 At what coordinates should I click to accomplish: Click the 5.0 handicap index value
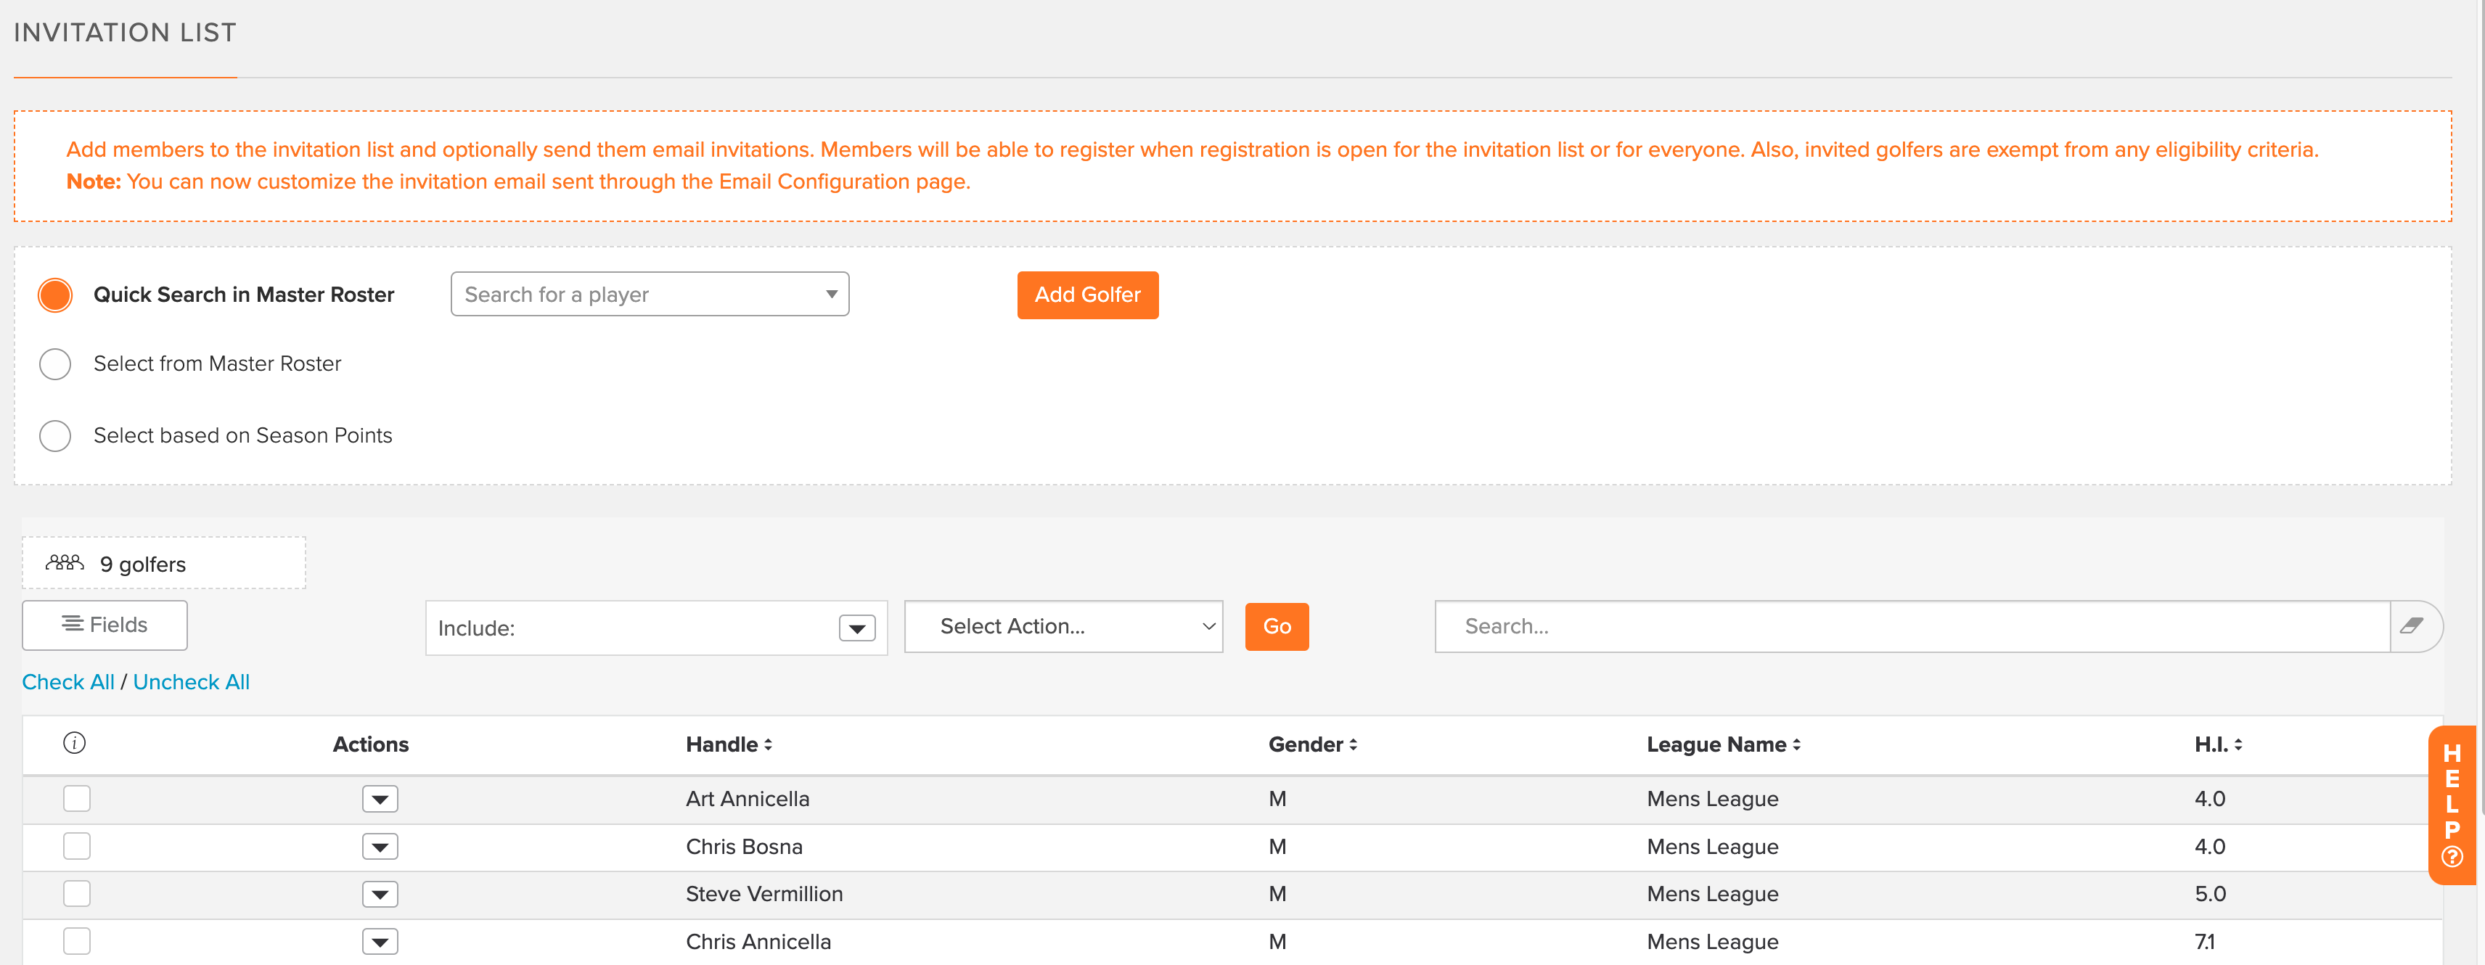pyautogui.click(x=2210, y=894)
